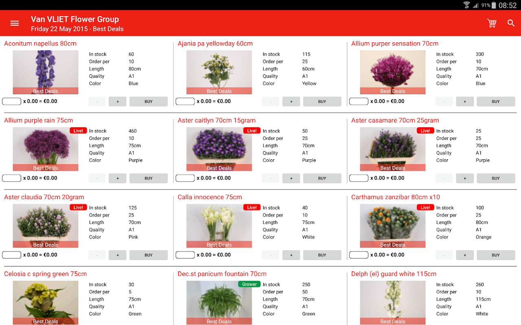521x325 pixels.
Task: Focus the quantity field for Aster claudia
Action: [x=11, y=255]
